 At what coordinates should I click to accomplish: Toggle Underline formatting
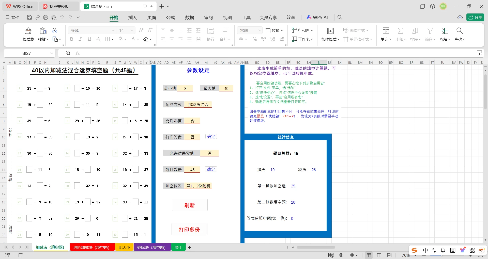89,39
